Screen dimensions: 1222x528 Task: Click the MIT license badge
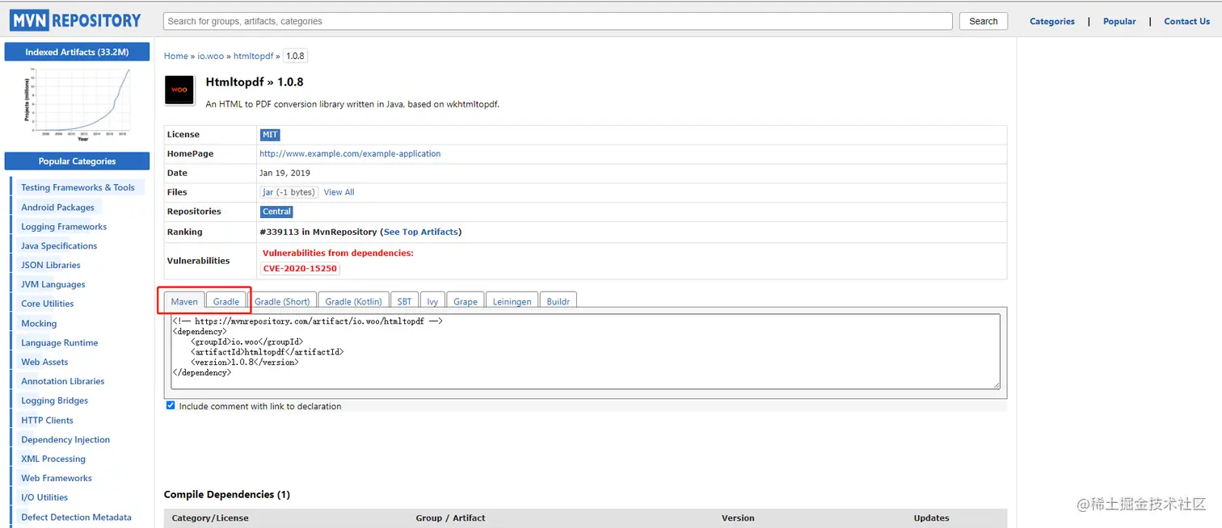tap(270, 135)
